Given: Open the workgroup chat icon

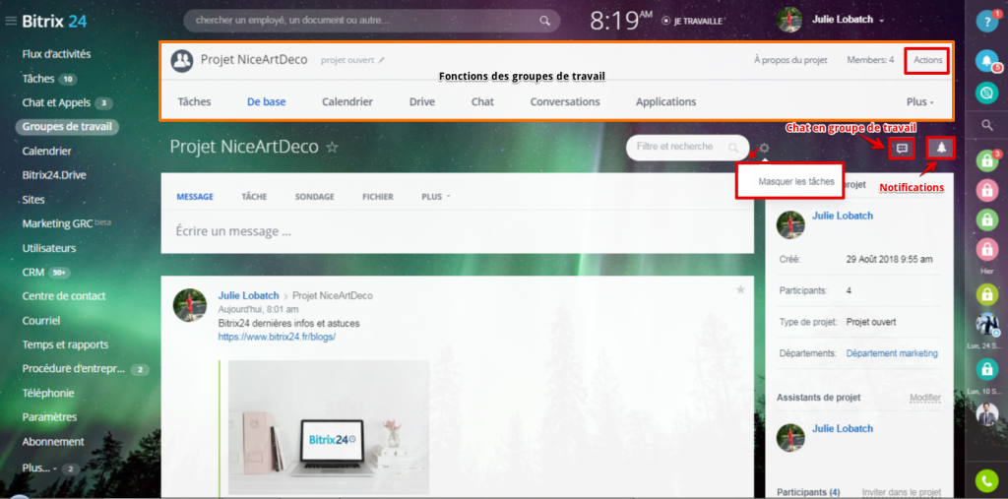Looking at the screenshot, I should coord(903,149).
